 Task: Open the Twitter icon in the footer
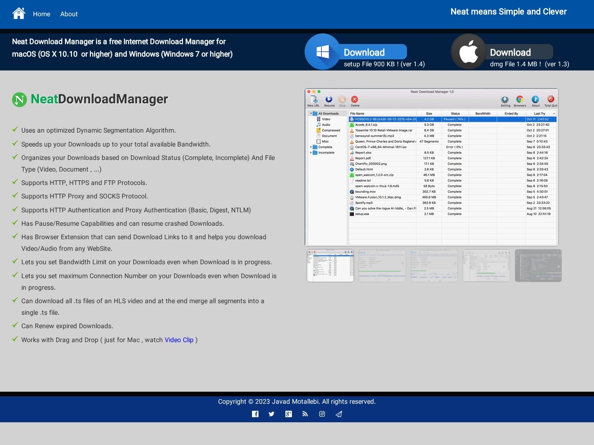(x=271, y=414)
